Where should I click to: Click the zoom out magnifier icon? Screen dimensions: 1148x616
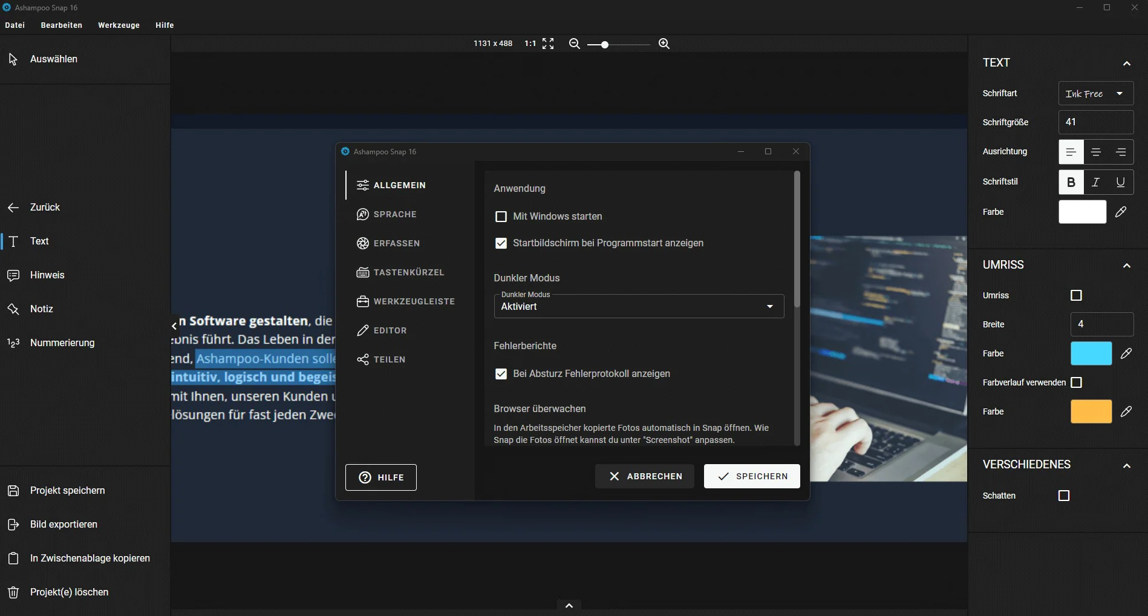[575, 44]
